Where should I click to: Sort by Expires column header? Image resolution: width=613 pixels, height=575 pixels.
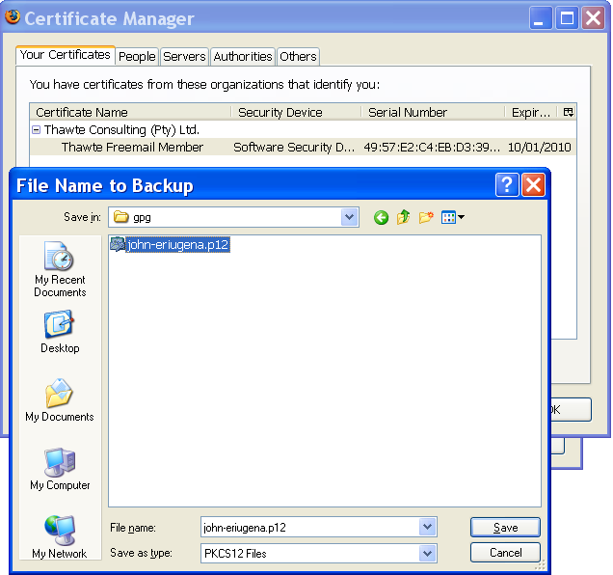point(530,112)
